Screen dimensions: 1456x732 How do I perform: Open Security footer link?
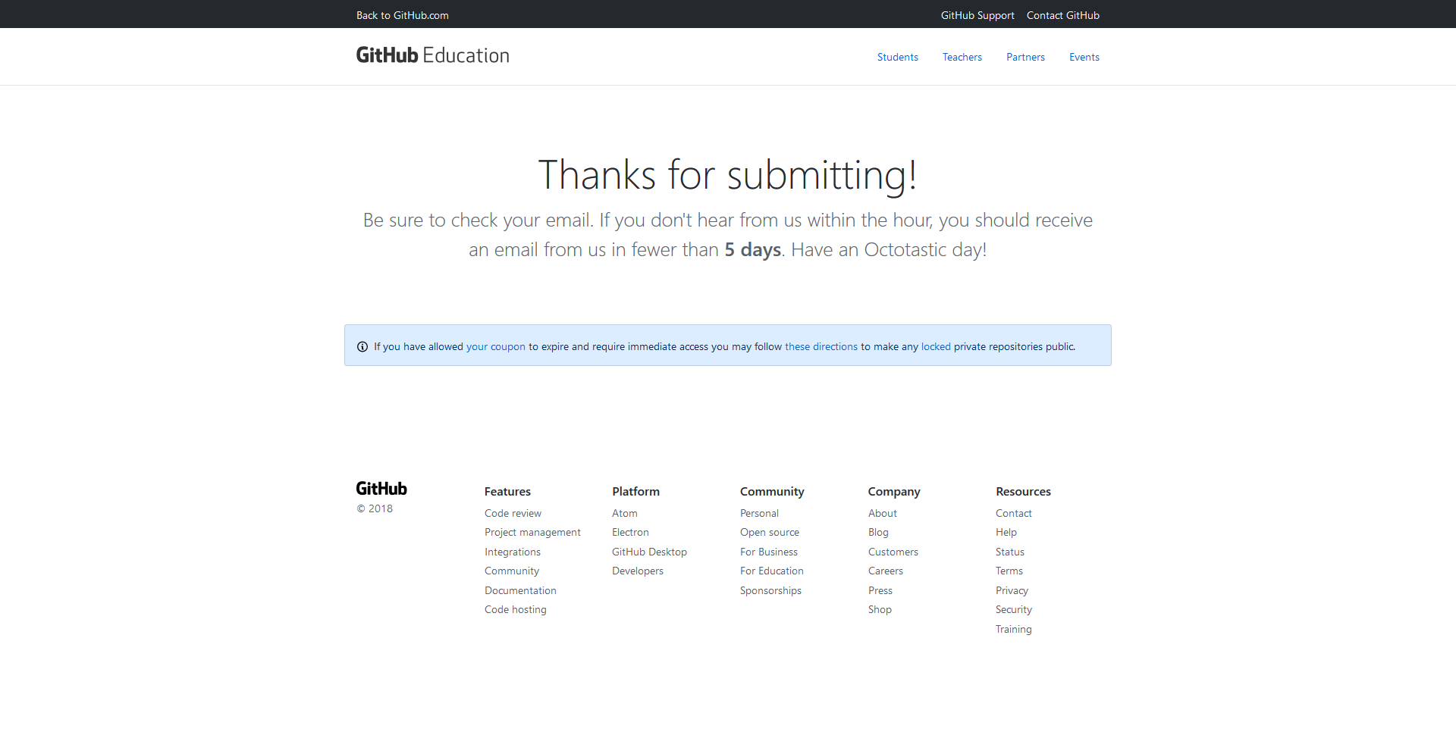[x=1014, y=609]
